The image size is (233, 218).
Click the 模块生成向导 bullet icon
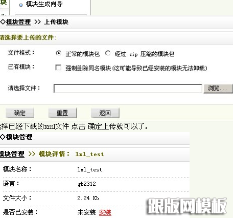(x=21, y=5)
